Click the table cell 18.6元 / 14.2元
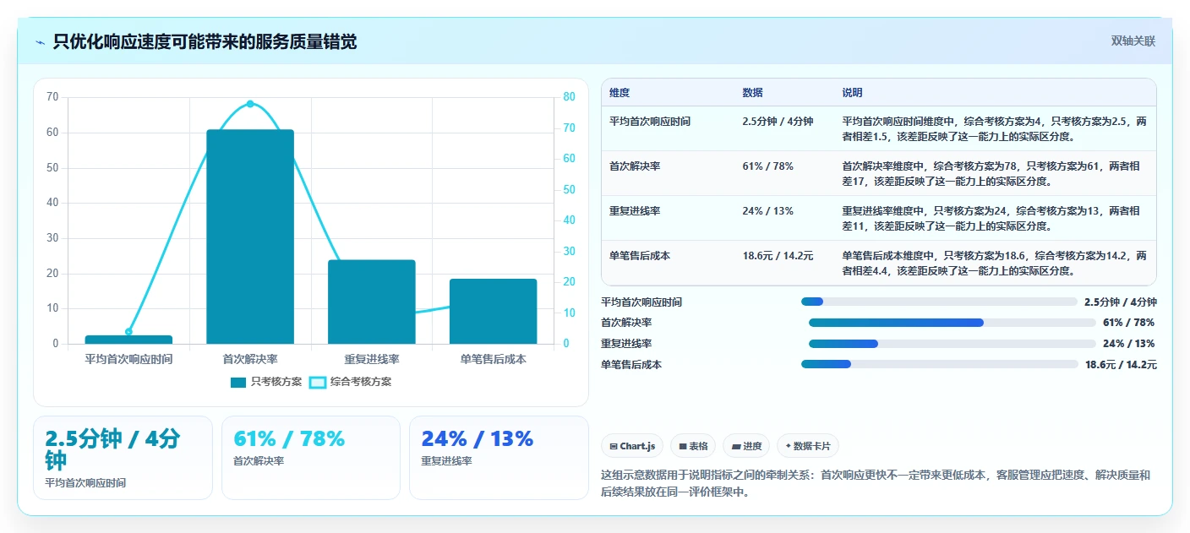The width and height of the screenshot is (1190, 533). tap(778, 256)
